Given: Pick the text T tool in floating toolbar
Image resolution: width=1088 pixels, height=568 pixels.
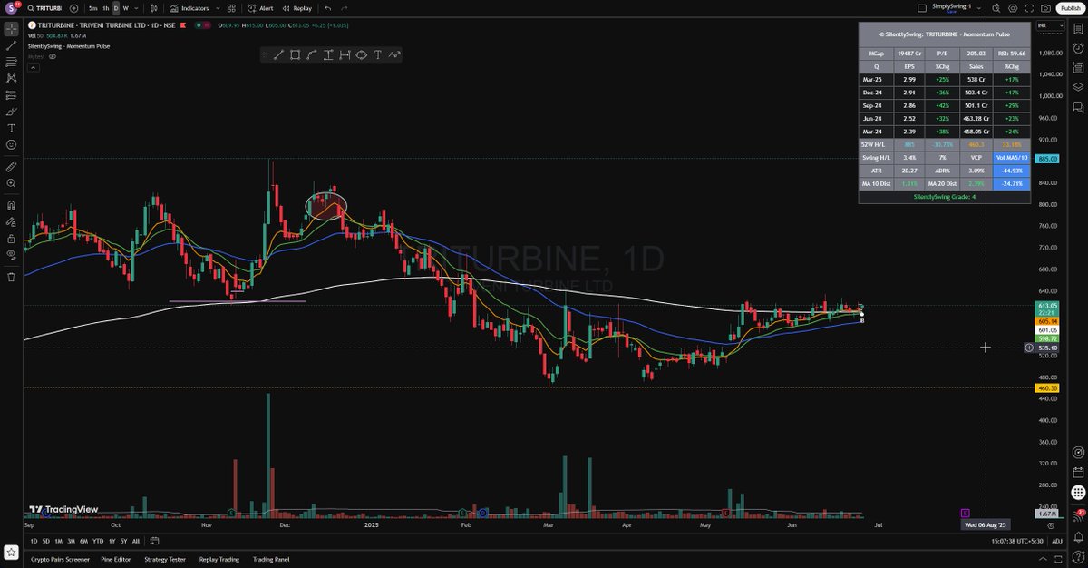Looking at the screenshot, I should (x=377, y=55).
